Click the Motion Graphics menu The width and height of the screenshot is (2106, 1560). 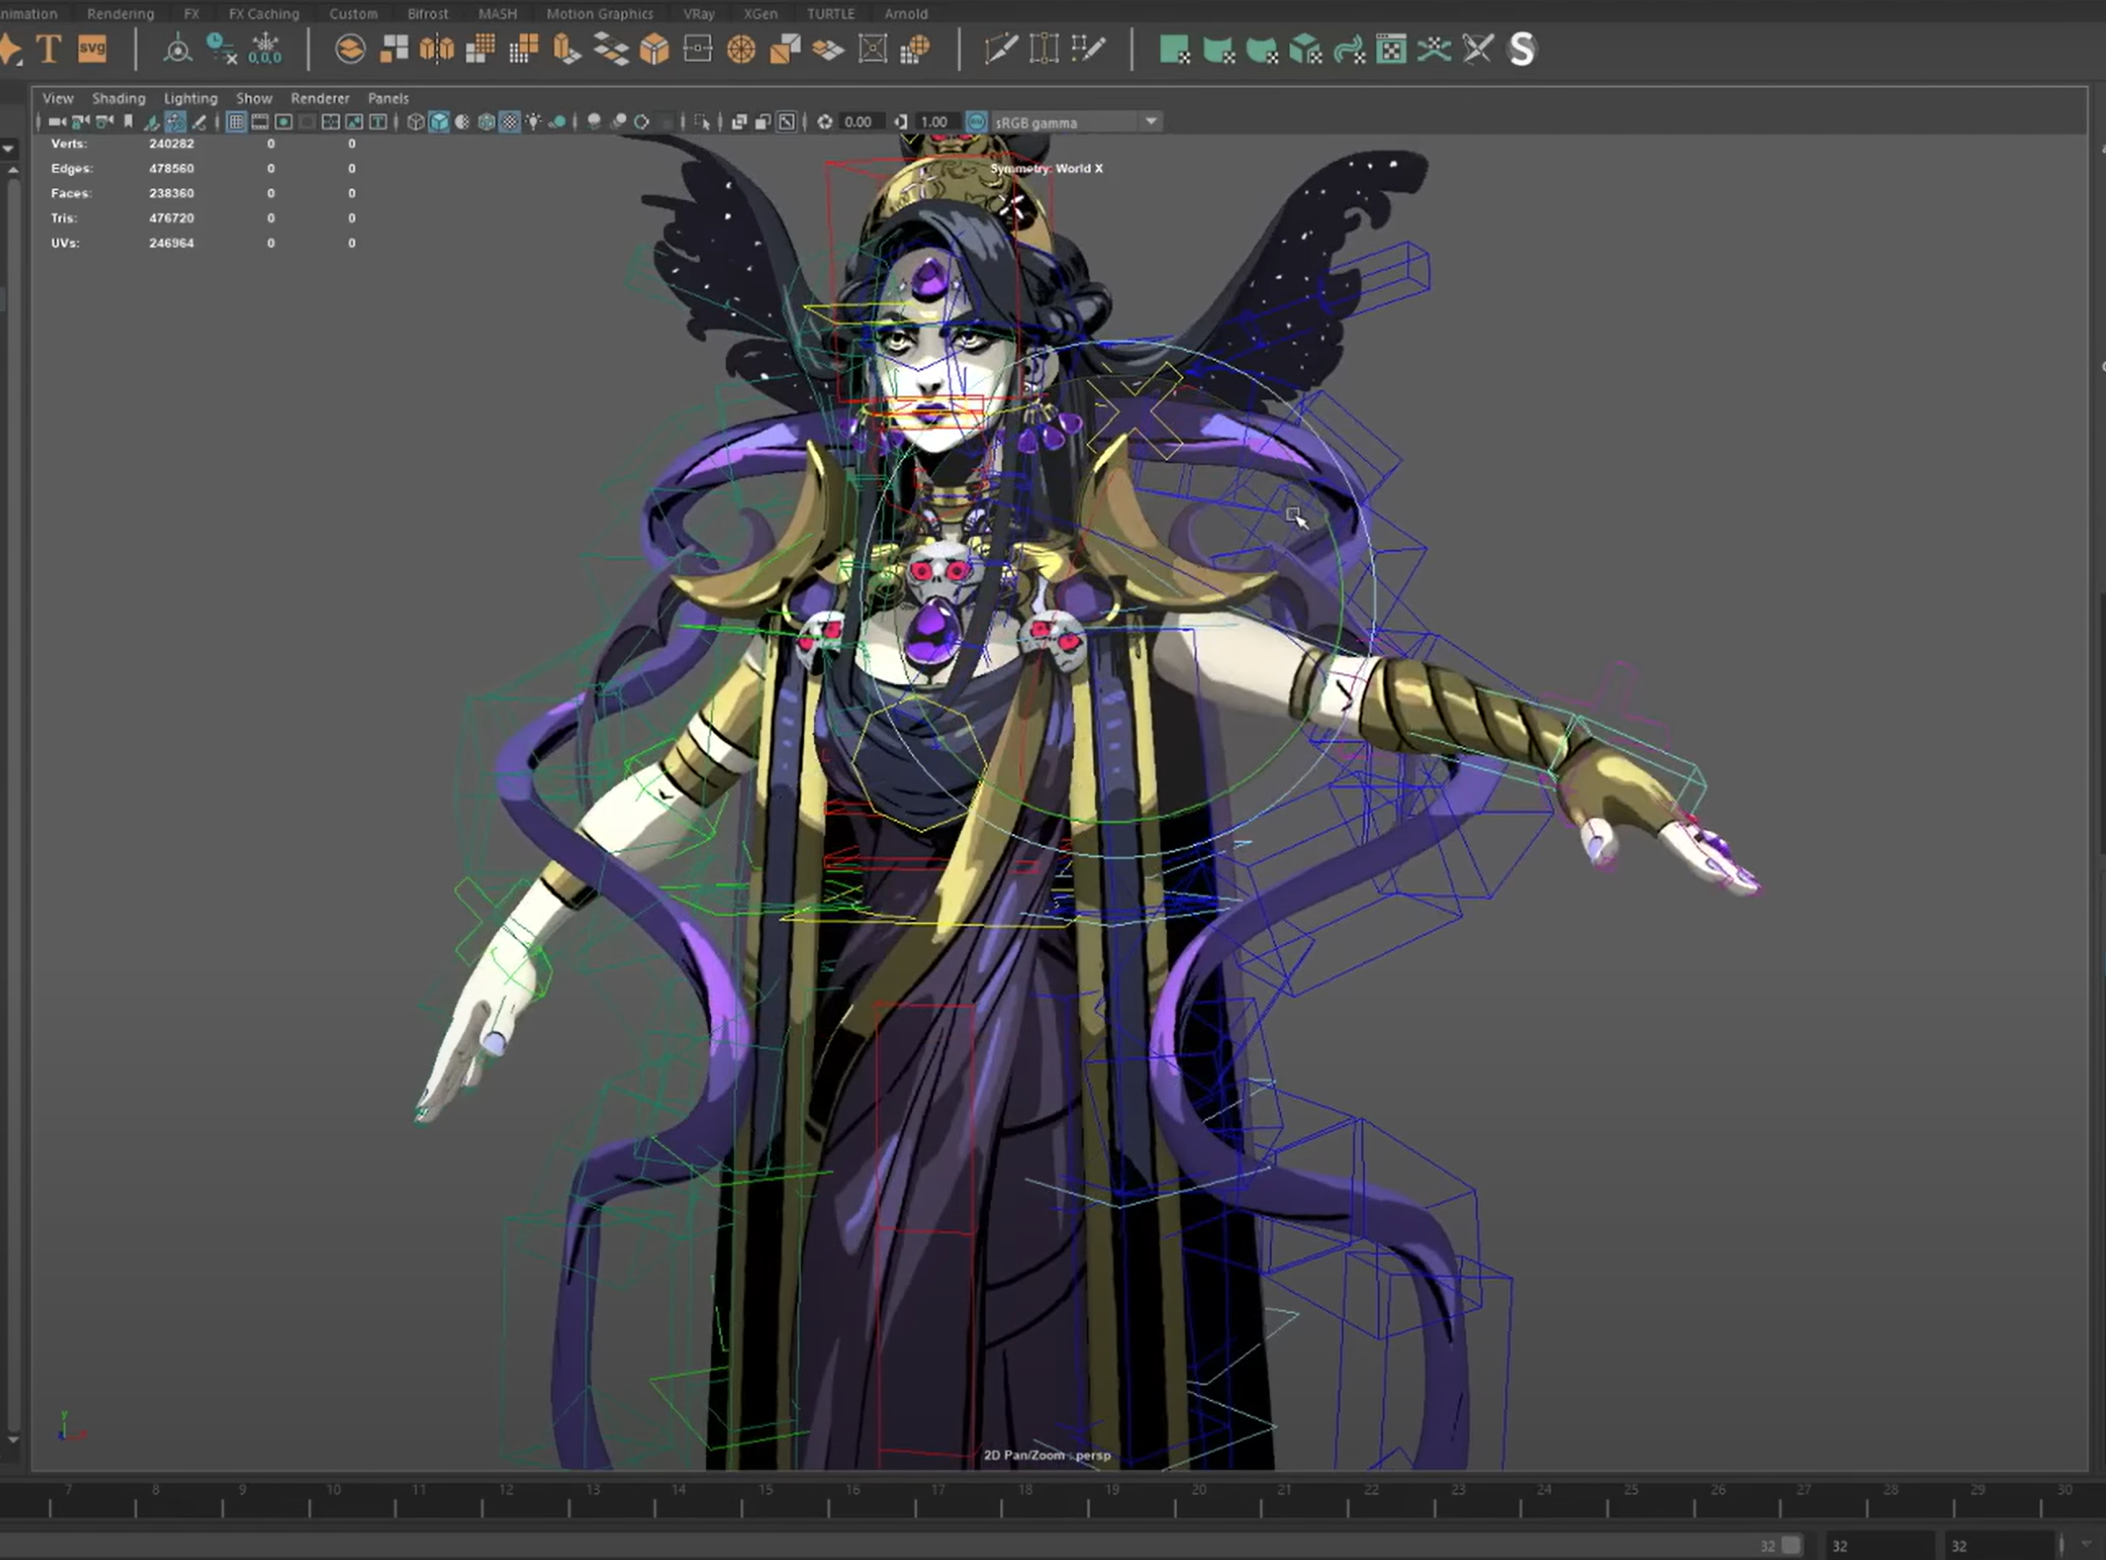600,13
